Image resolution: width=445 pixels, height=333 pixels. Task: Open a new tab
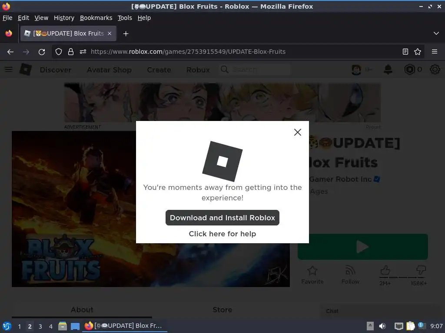(x=126, y=34)
